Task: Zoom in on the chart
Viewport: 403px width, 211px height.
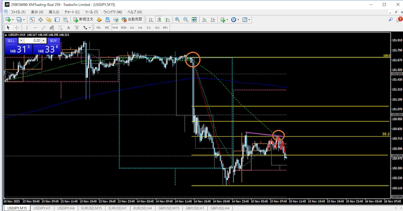Action: [177, 20]
